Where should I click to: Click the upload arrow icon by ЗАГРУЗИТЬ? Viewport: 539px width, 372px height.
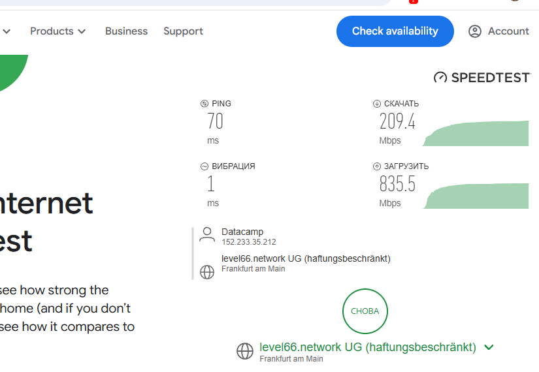[x=377, y=166]
